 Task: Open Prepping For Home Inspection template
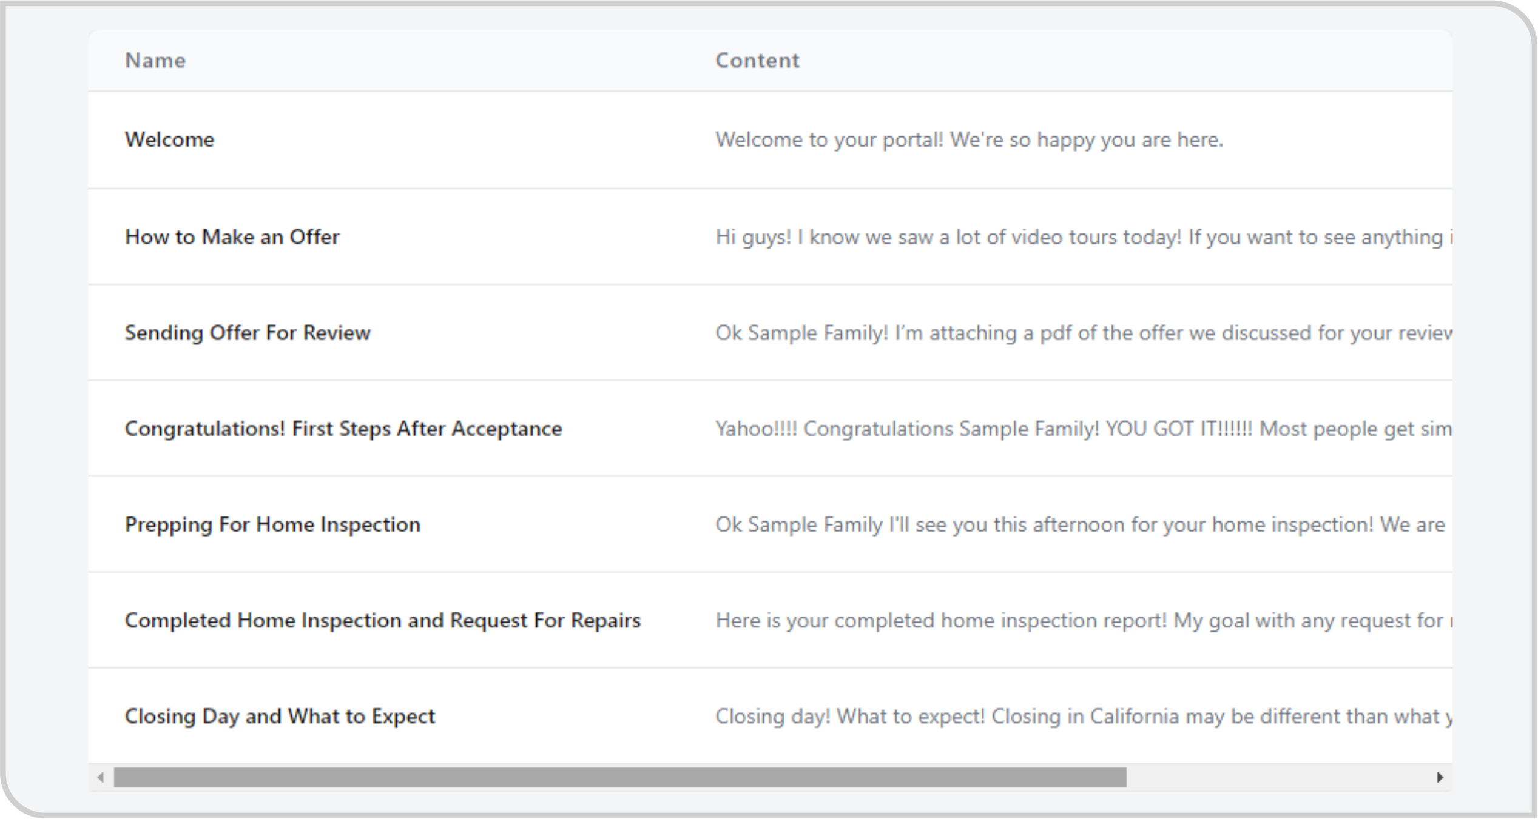pyautogui.click(x=272, y=524)
